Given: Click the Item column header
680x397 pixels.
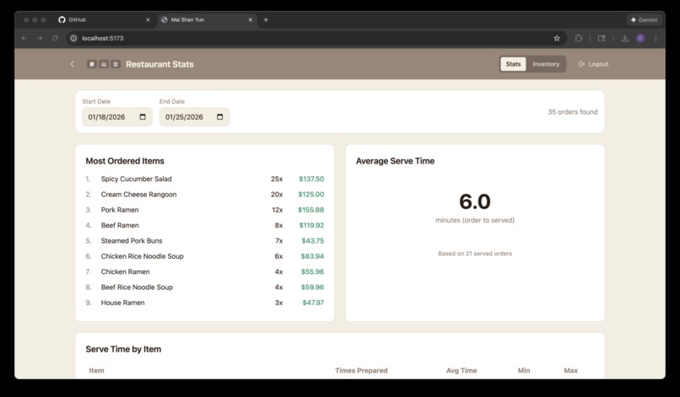Looking at the screenshot, I should pyautogui.click(x=96, y=371).
